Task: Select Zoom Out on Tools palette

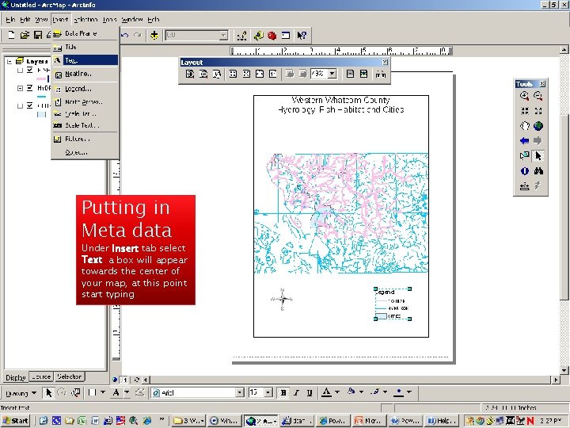Action: [538, 96]
